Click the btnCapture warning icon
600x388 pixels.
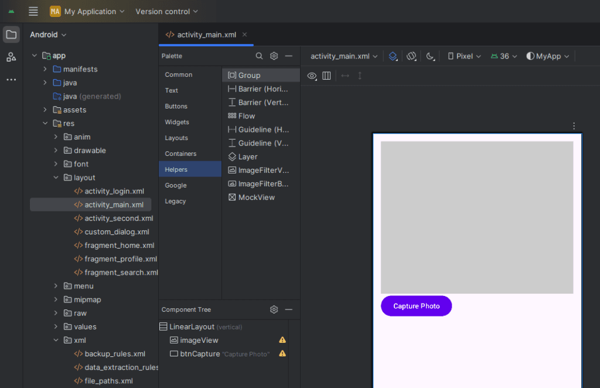(282, 353)
